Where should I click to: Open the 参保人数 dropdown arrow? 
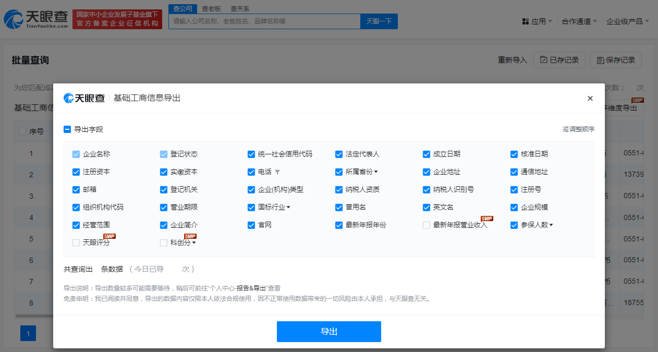coord(551,225)
